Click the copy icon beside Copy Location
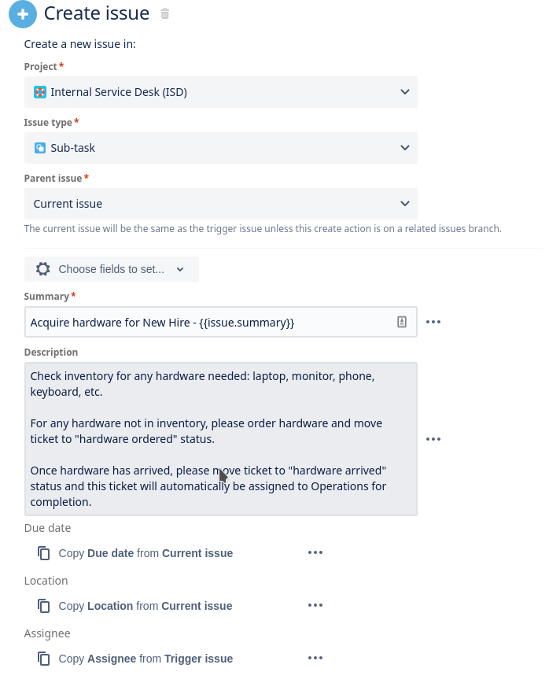 pos(43,605)
